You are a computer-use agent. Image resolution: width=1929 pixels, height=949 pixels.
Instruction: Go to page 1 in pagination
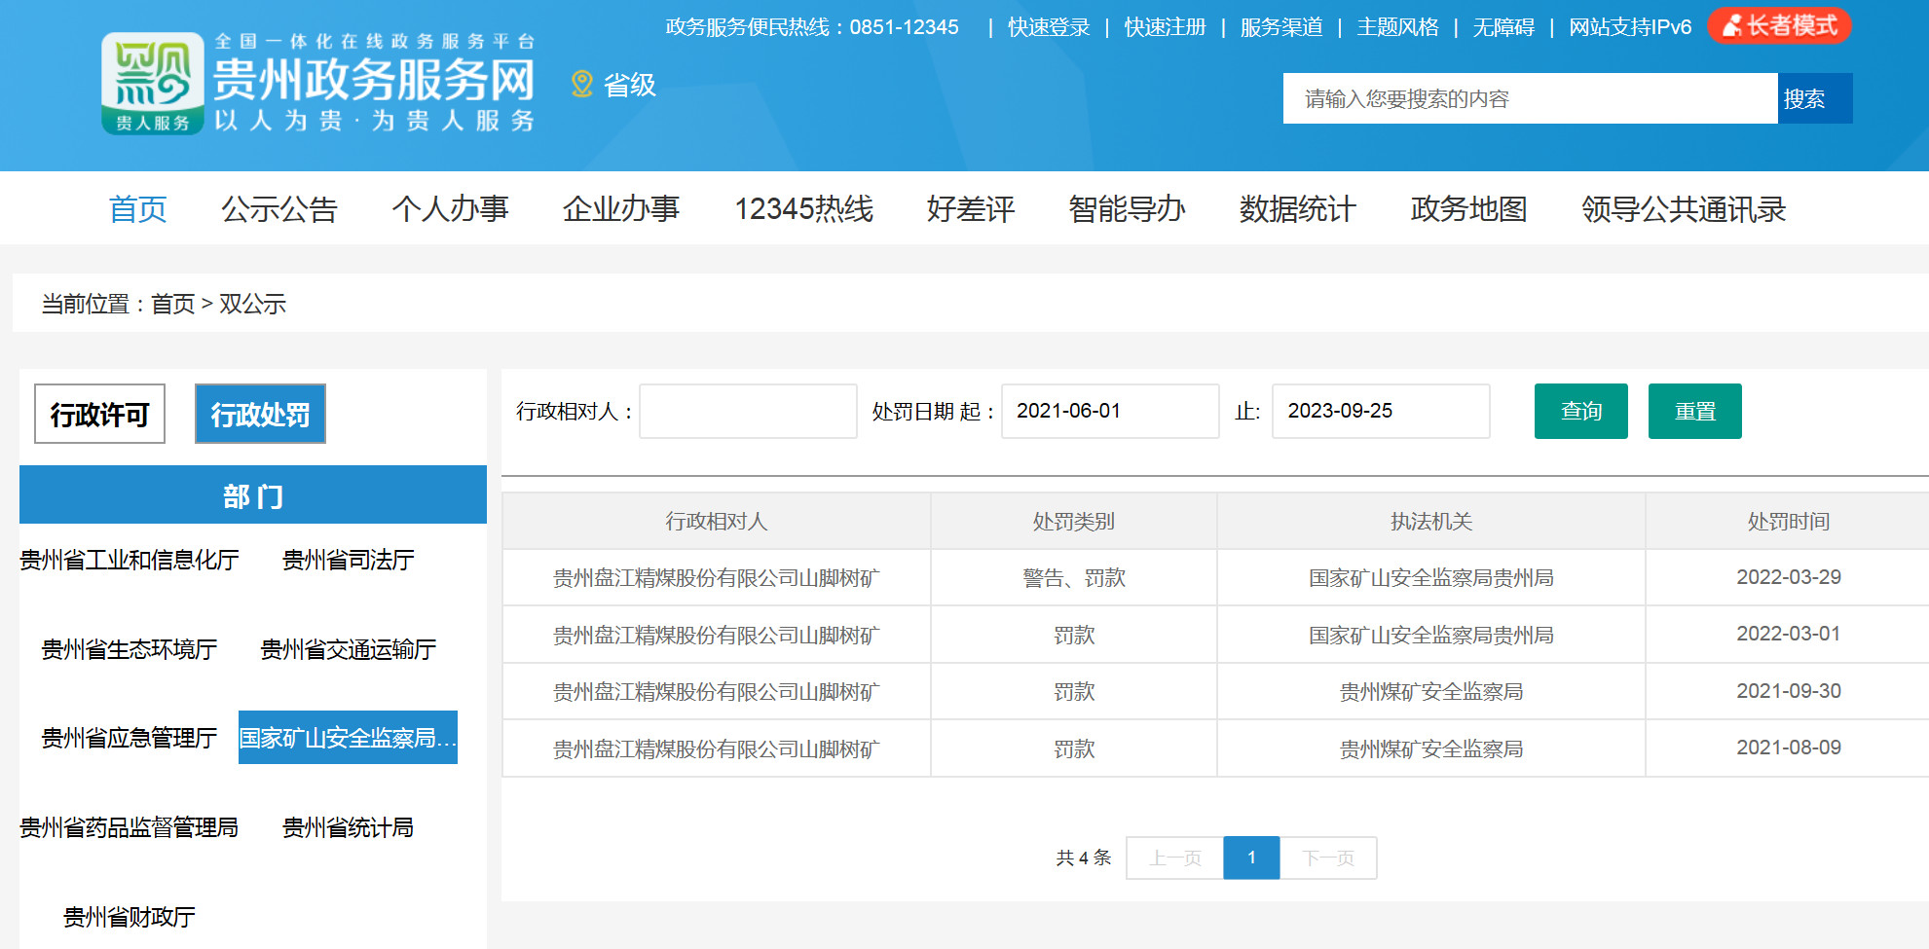point(1251,858)
